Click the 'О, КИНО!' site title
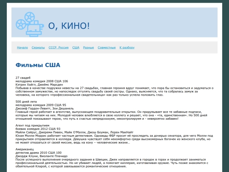 pos(69,26)
